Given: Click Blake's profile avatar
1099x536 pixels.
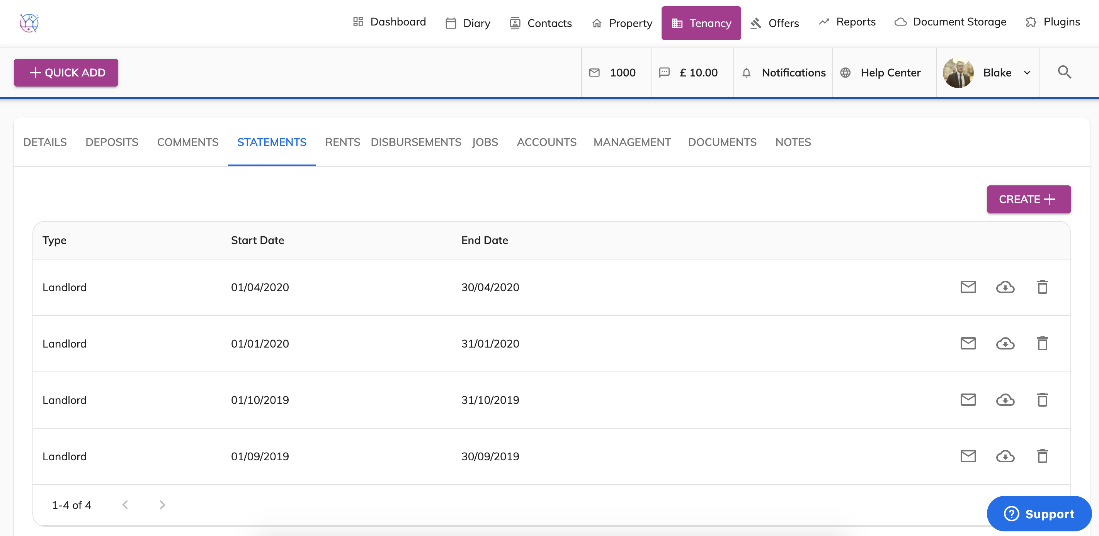Looking at the screenshot, I should (958, 73).
